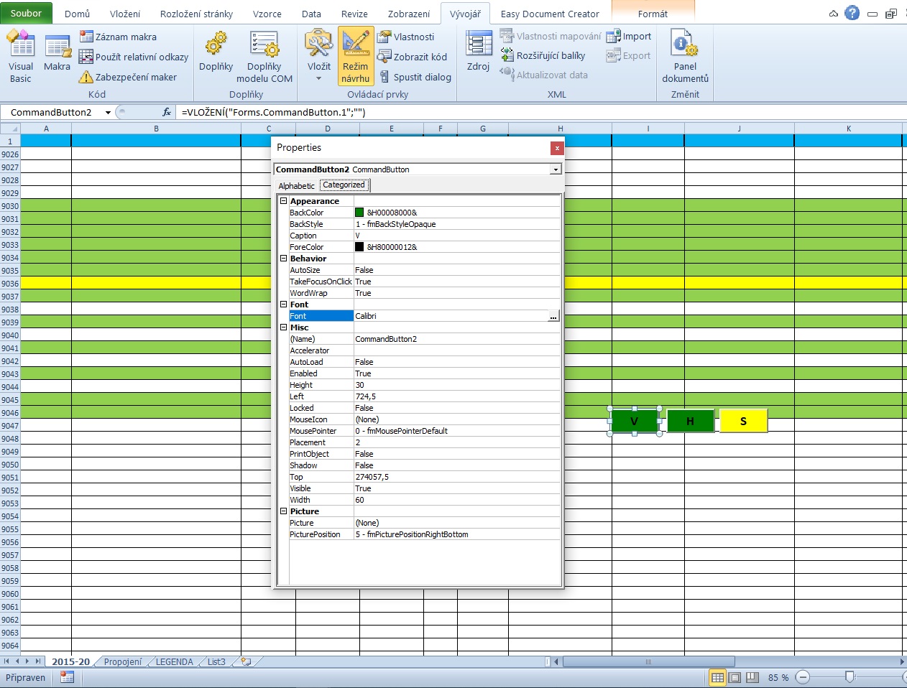
Task: Expand the Name Box dropdown
Action: 108,112
